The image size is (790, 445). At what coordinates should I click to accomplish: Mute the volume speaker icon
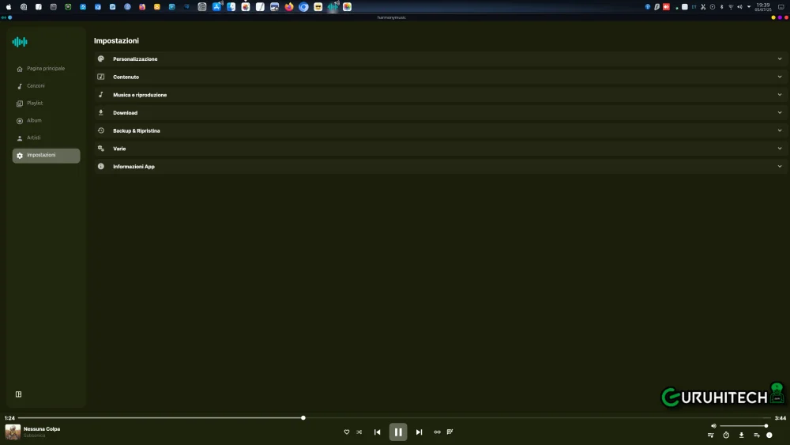713,426
